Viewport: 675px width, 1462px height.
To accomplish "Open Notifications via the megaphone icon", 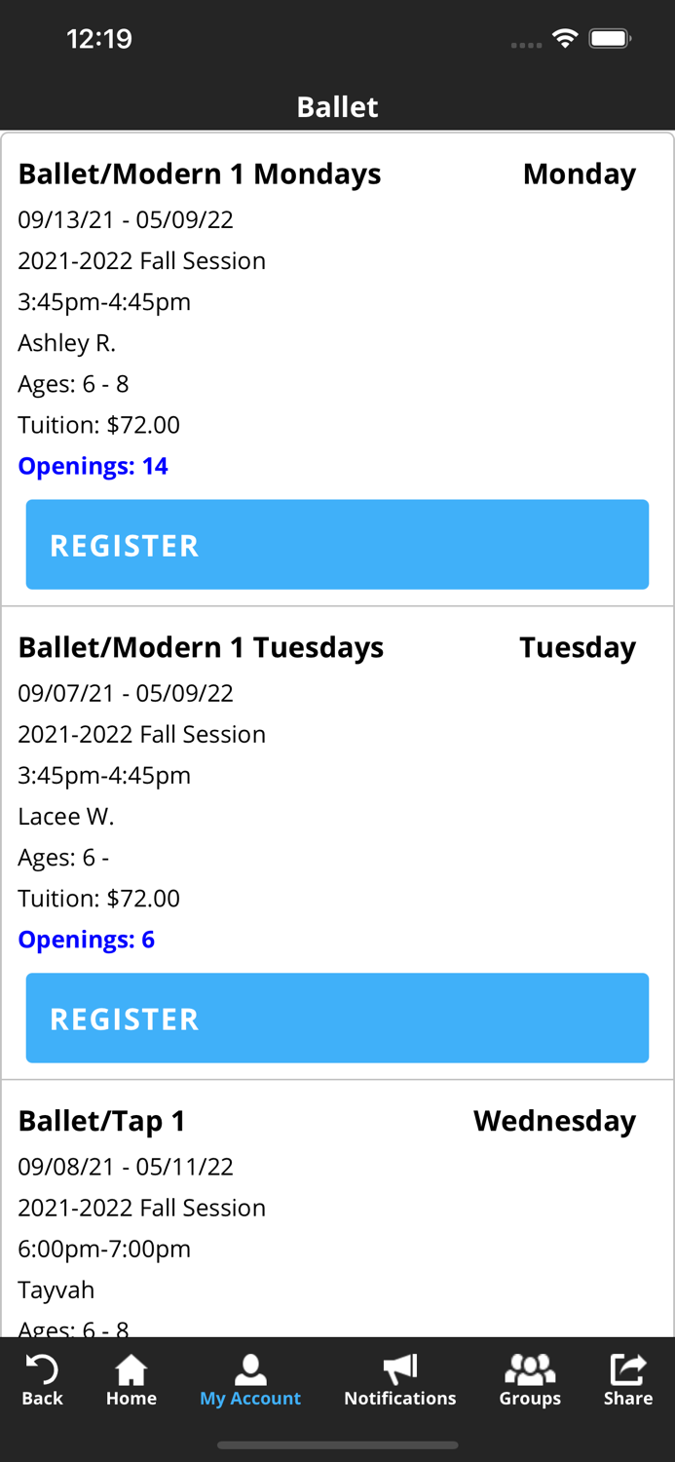I will (x=399, y=1369).
